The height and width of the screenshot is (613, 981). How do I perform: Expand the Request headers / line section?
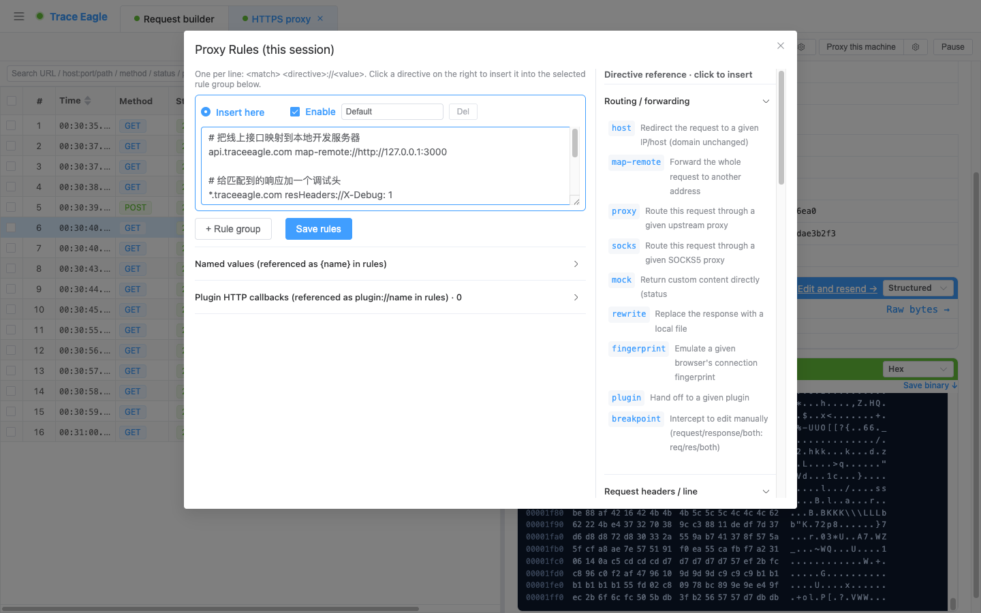[687, 491]
